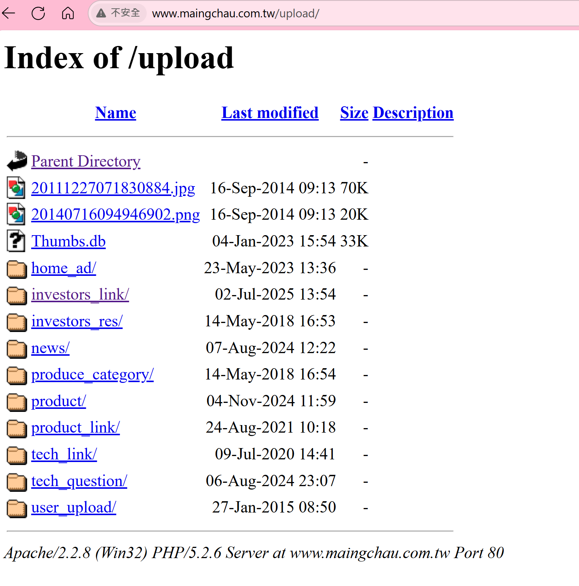Select the 06-Aug-2024 23:07 date text

tap(271, 481)
